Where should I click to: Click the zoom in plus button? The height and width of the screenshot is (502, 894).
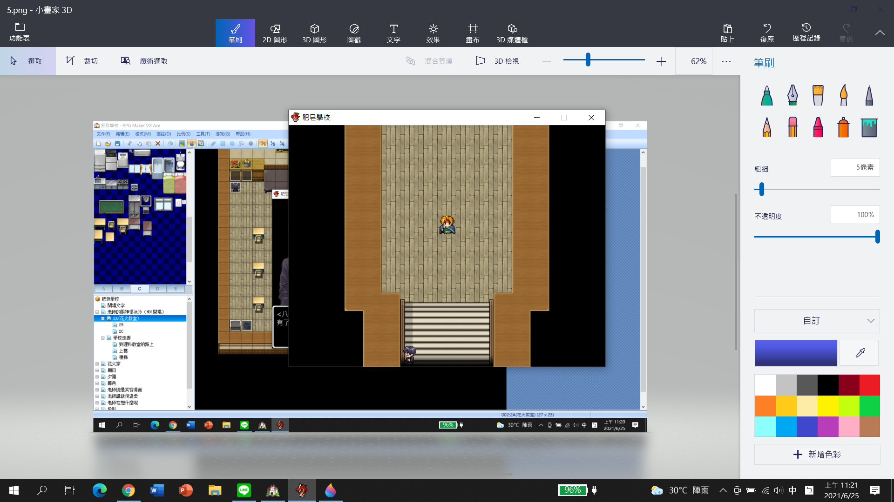[x=661, y=61]
